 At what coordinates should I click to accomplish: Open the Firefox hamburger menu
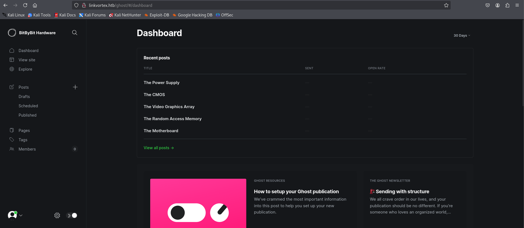[517, 5]
